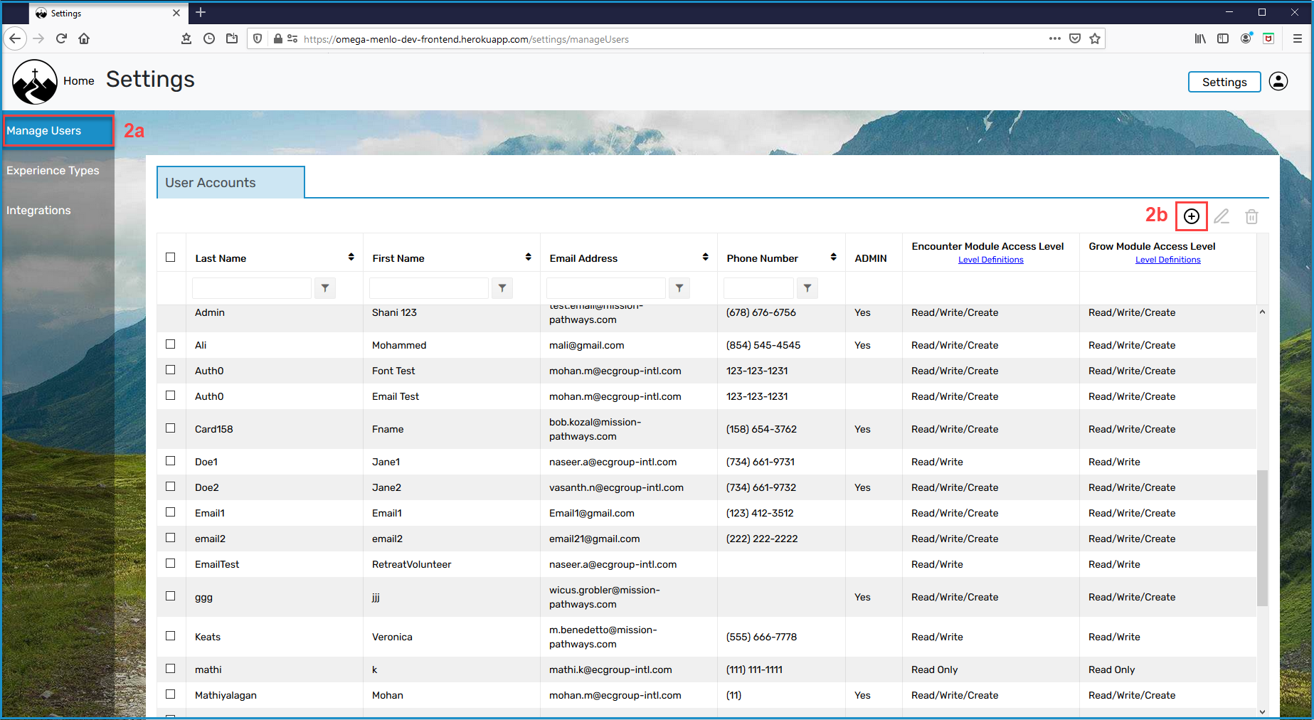Open the page actions three-dots menu

[x=1055, y=38]
